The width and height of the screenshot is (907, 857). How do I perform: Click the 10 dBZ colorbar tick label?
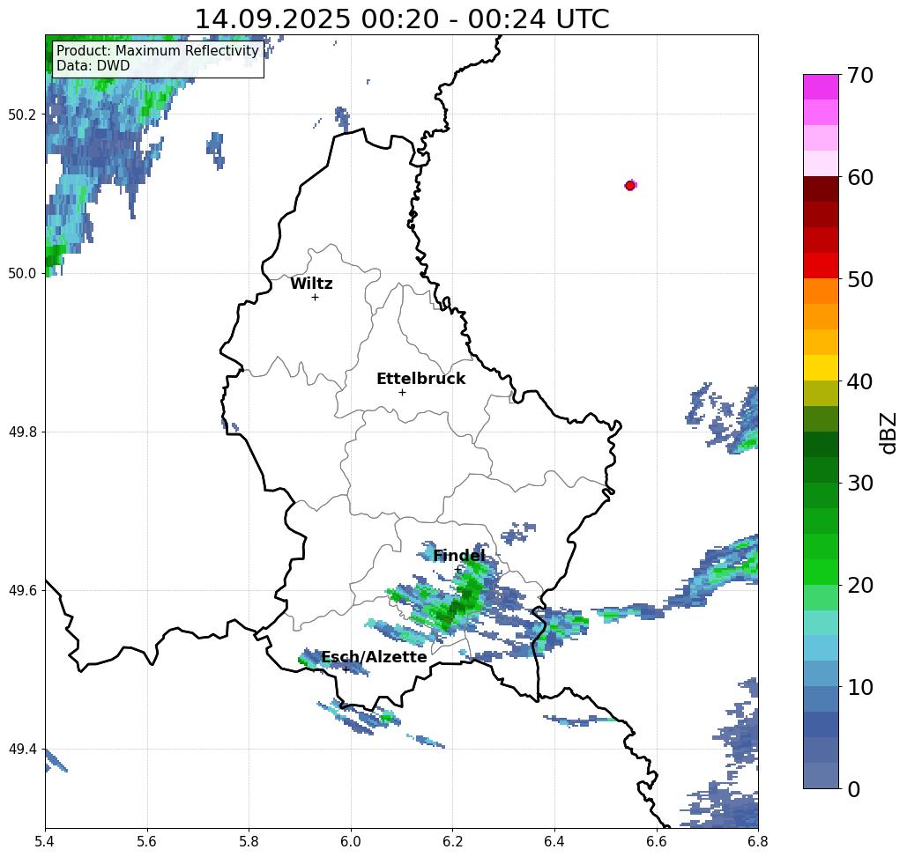pyautogui.click(x=860, y=687)
